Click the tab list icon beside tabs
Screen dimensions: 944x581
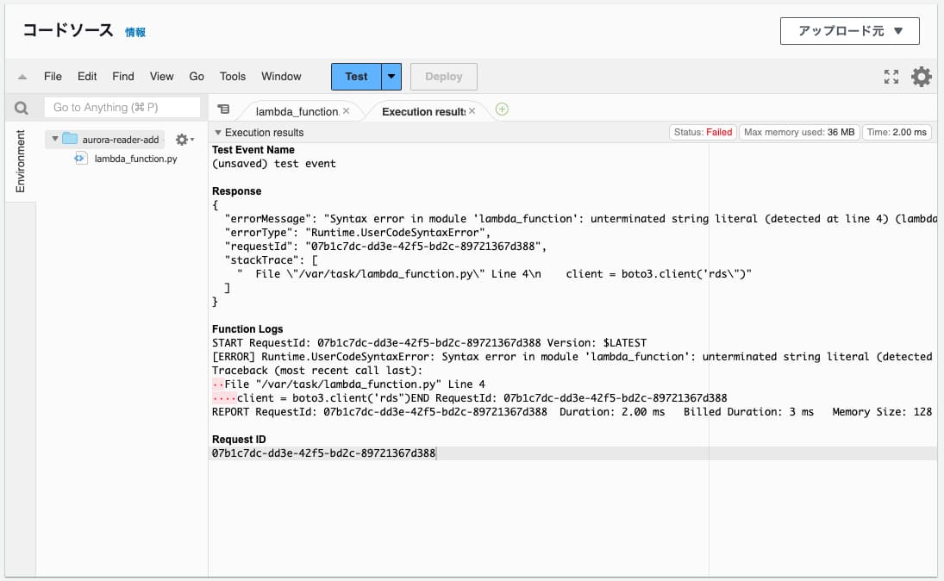[x=223, y=109]
